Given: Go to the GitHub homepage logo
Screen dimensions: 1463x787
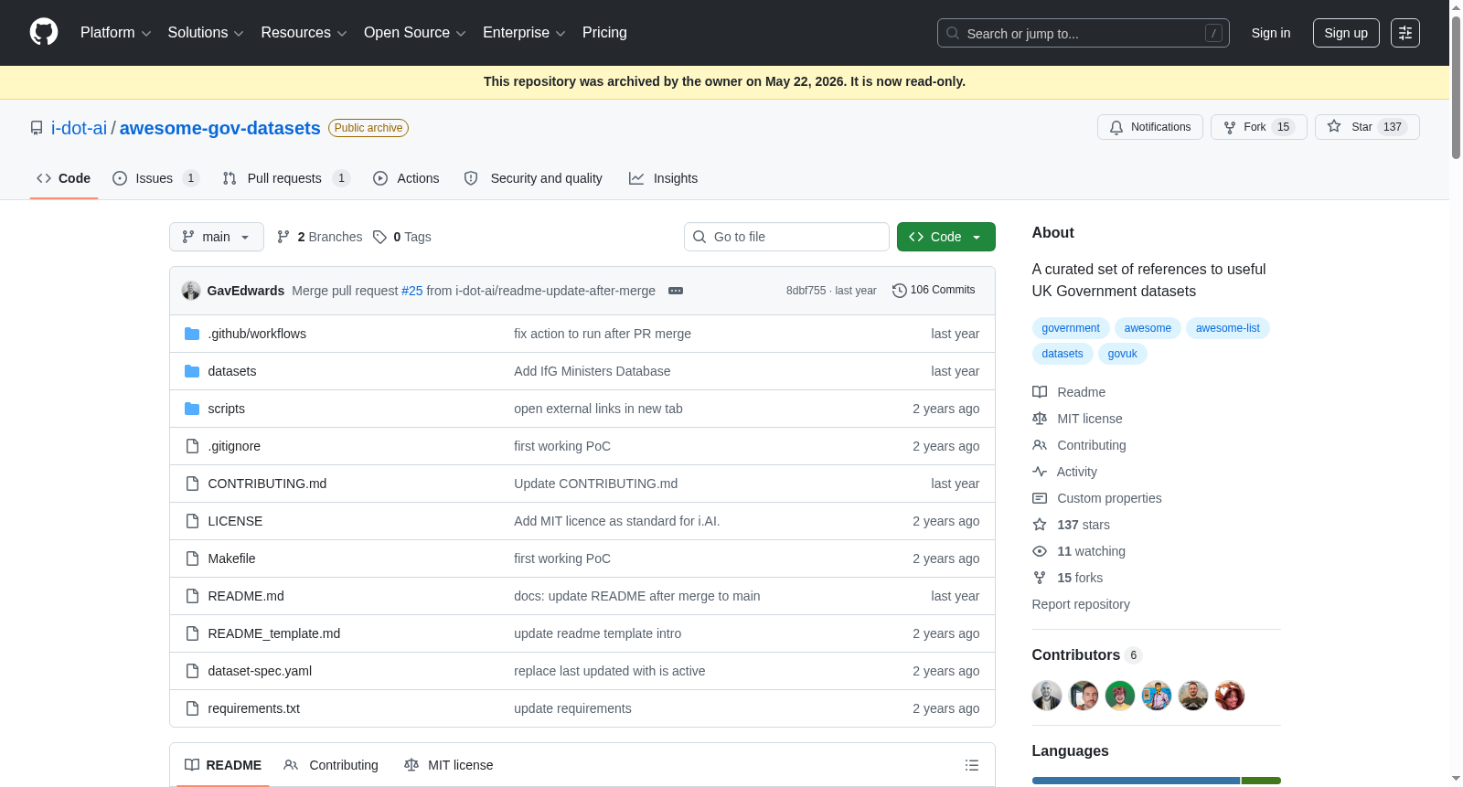Looking at the screenshot, I should [x=44, y=33].
